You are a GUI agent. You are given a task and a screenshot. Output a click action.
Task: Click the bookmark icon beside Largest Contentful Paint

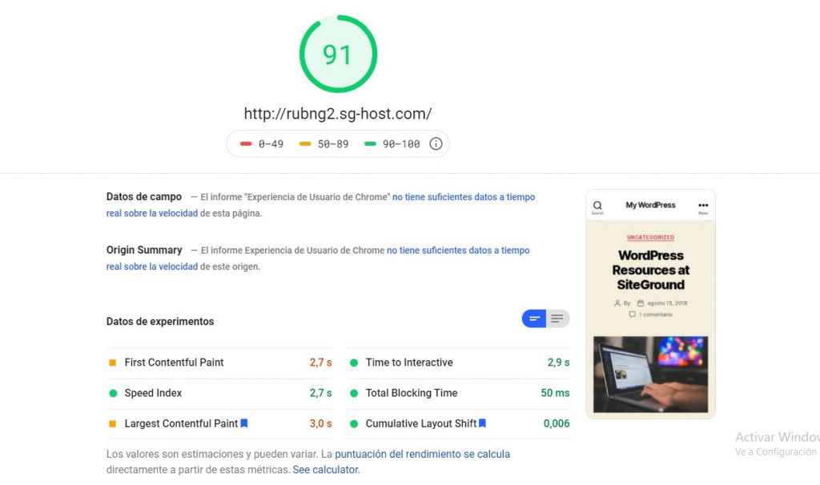(x=243, y=423)
